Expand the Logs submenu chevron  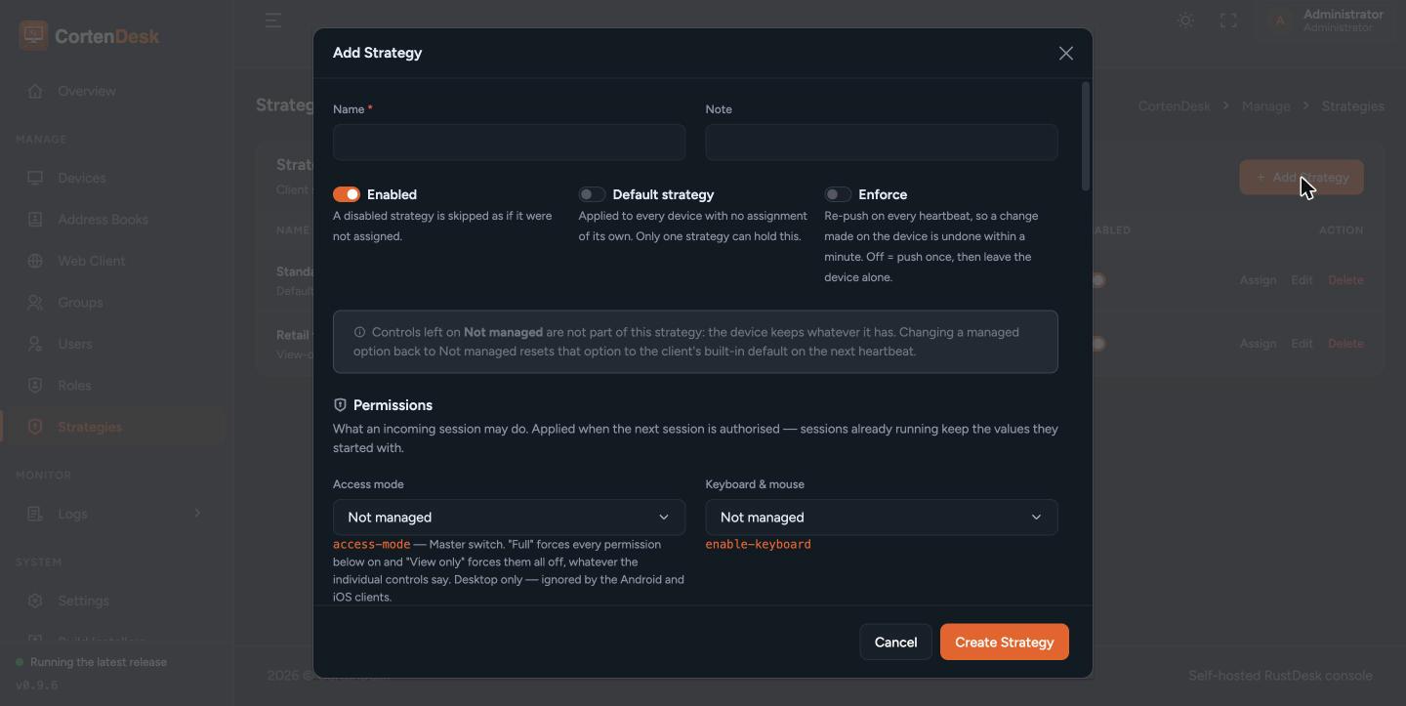pos(197,514)
